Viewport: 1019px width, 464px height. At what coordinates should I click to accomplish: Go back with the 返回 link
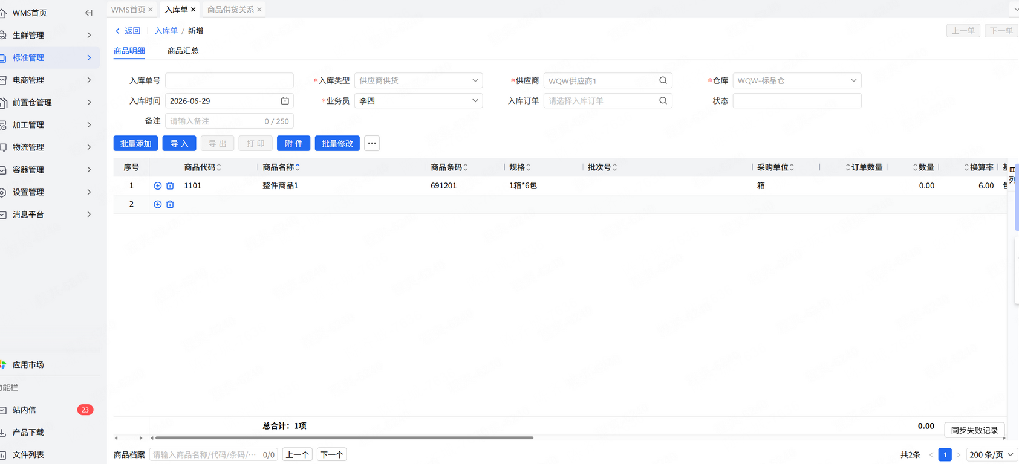128,31
